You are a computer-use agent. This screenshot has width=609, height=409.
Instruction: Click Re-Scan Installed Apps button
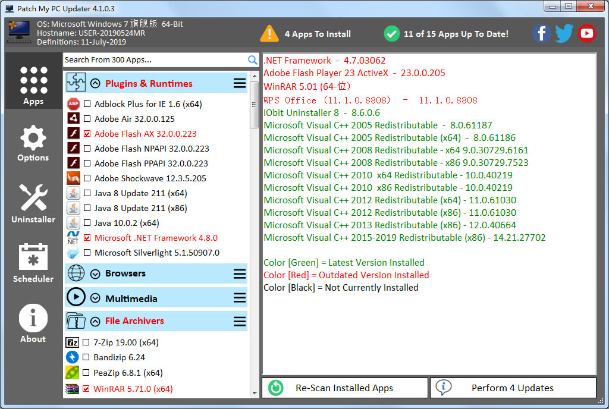click(x=344, y=388)
